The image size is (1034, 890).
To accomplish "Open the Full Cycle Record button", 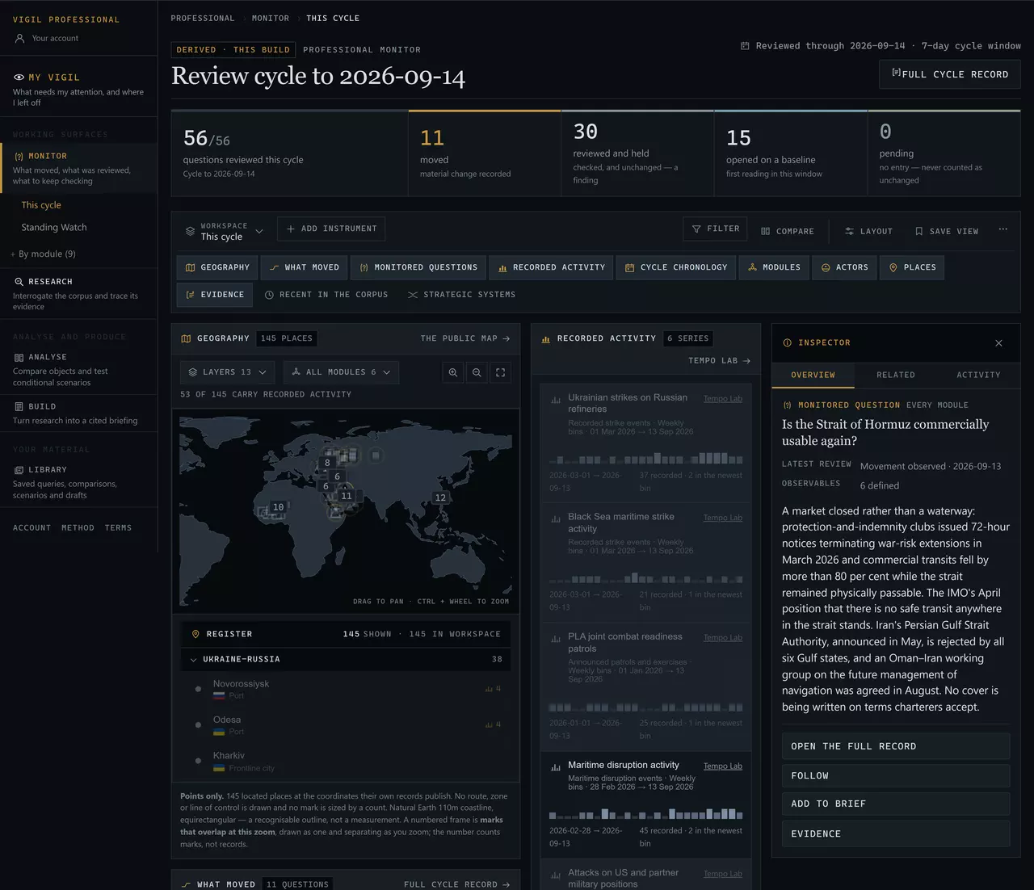I will point(950,74).
